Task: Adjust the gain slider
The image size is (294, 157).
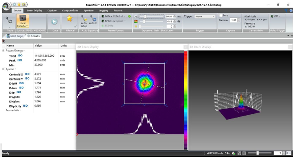Action: tap(151, 22)
